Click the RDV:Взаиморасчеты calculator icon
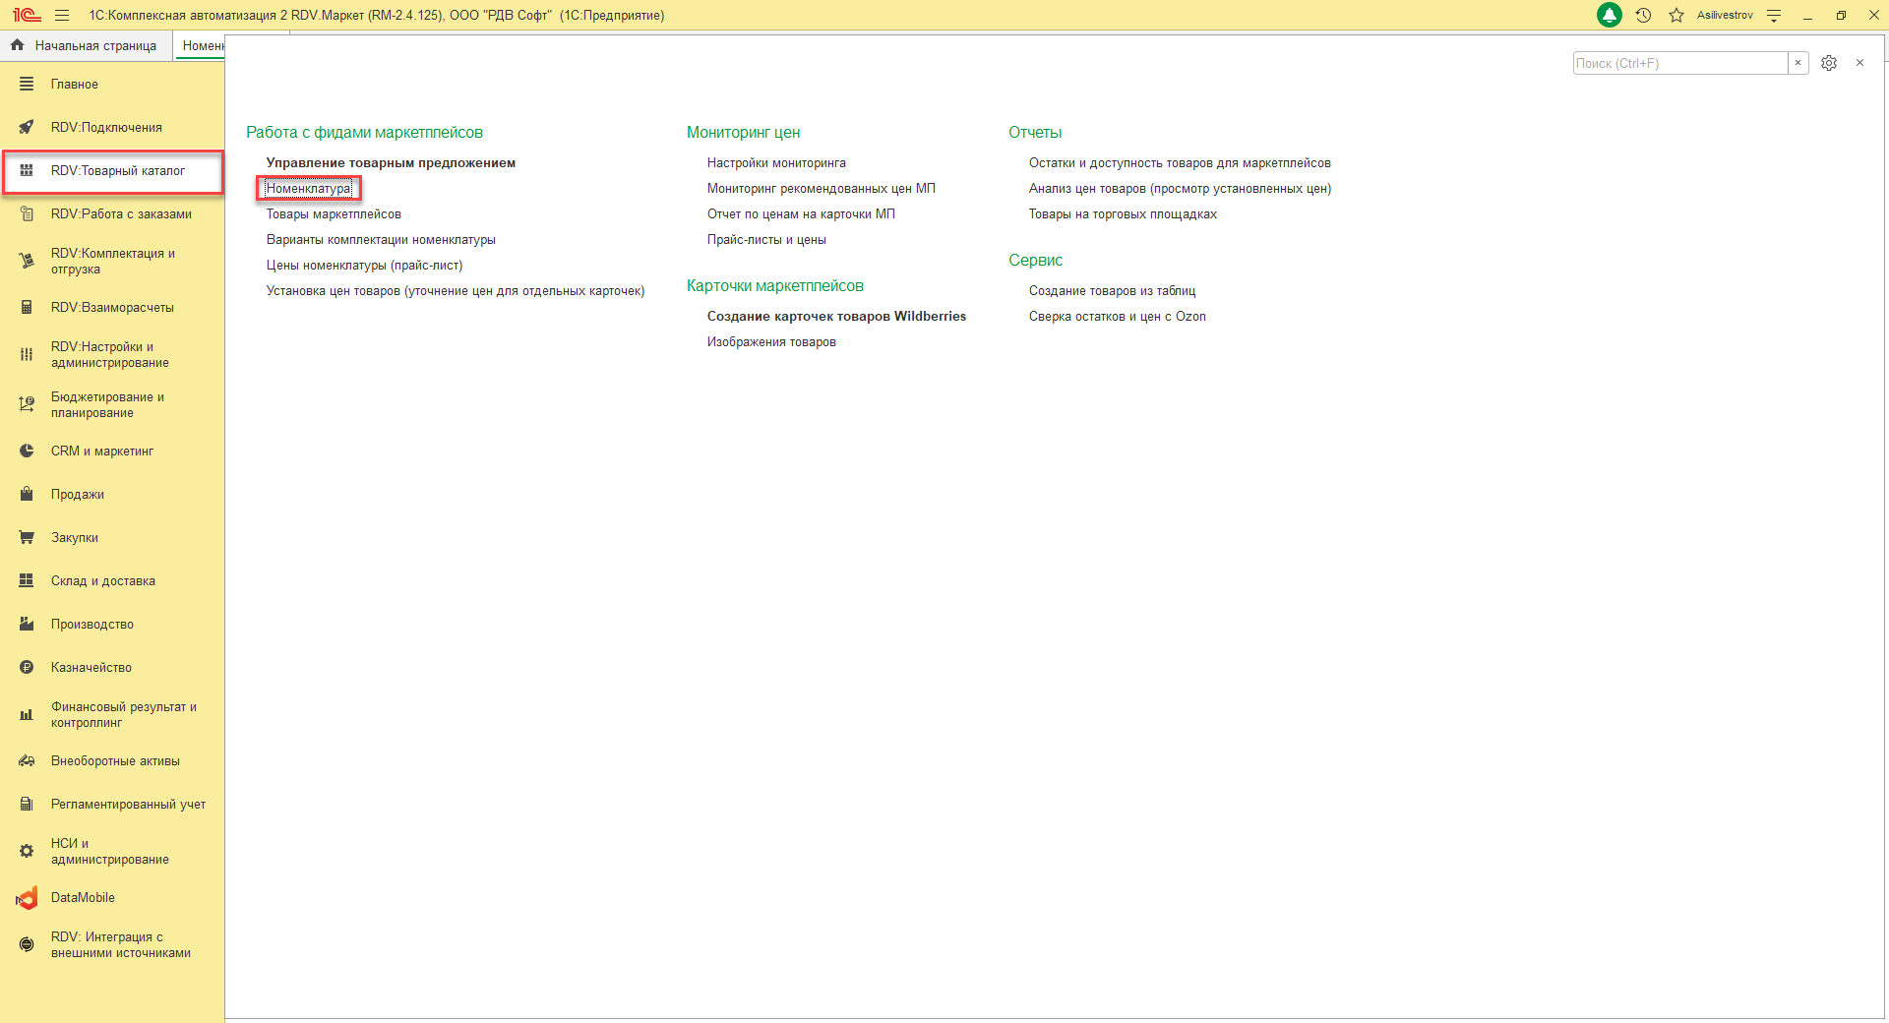Viewport: 1889px width, 1023px height. (x=27, y=308)
